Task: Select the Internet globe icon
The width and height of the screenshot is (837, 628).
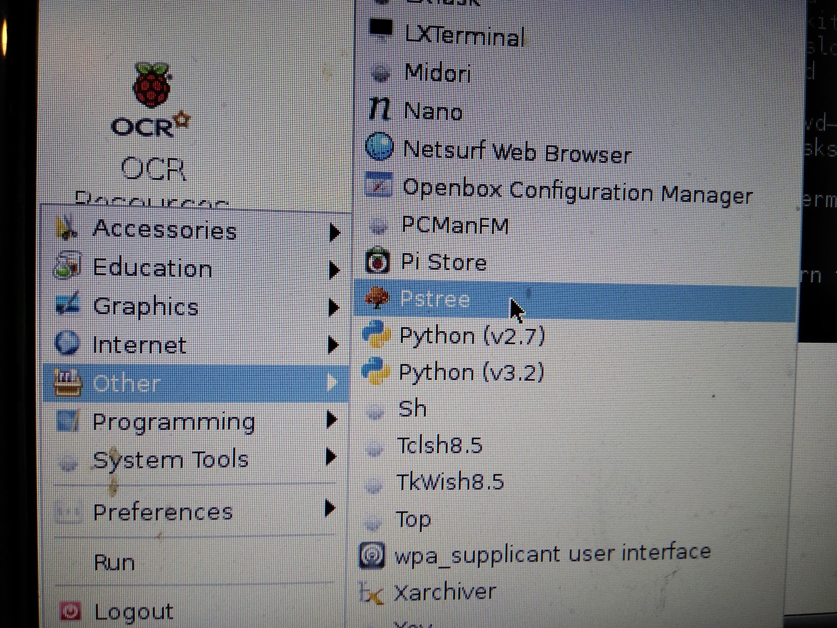Action: (67, 344)
